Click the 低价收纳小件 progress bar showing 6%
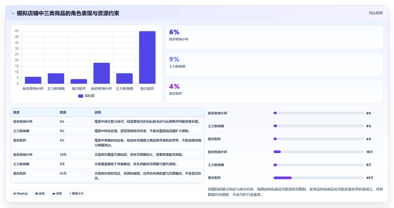The image size is (394, 208). (x=319, y=113)
